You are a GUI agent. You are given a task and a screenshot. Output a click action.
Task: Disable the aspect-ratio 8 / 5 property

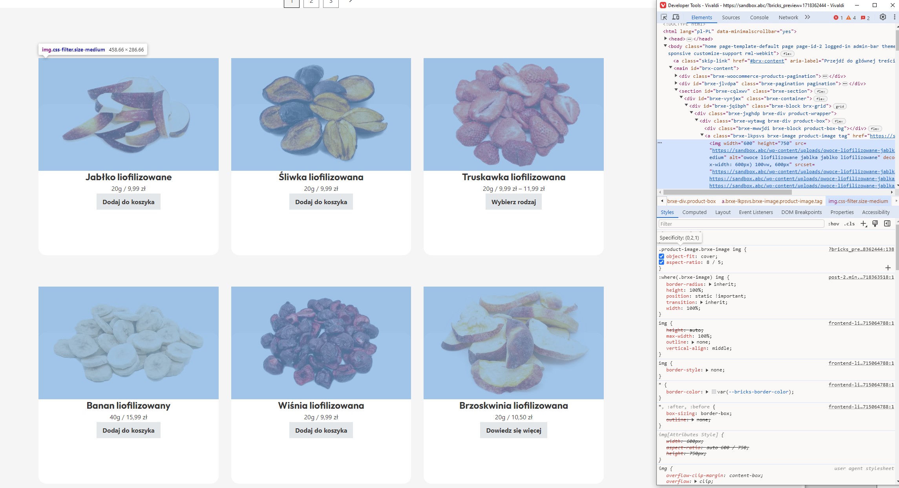click(661, 262)
